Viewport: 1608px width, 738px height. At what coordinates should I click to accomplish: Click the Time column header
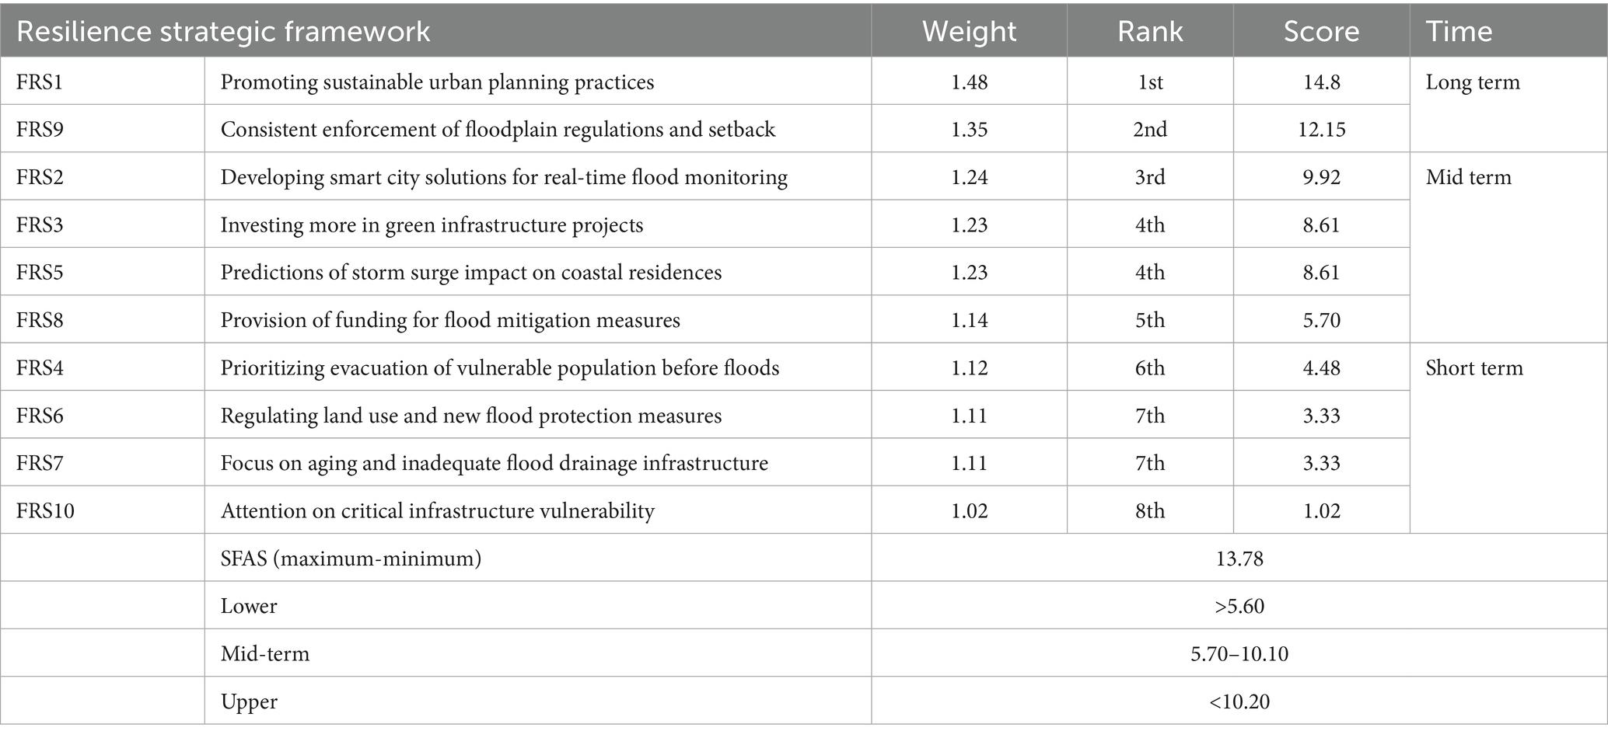pyautogui.click(x=1458, y=31)
